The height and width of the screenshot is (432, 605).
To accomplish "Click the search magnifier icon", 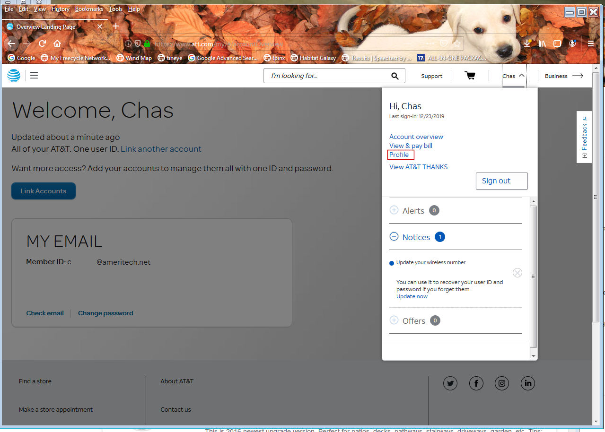I will coord(395,76).
